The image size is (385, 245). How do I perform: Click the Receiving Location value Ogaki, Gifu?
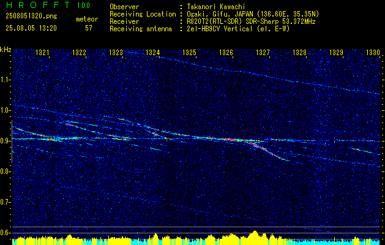click(x=252, y=14)
